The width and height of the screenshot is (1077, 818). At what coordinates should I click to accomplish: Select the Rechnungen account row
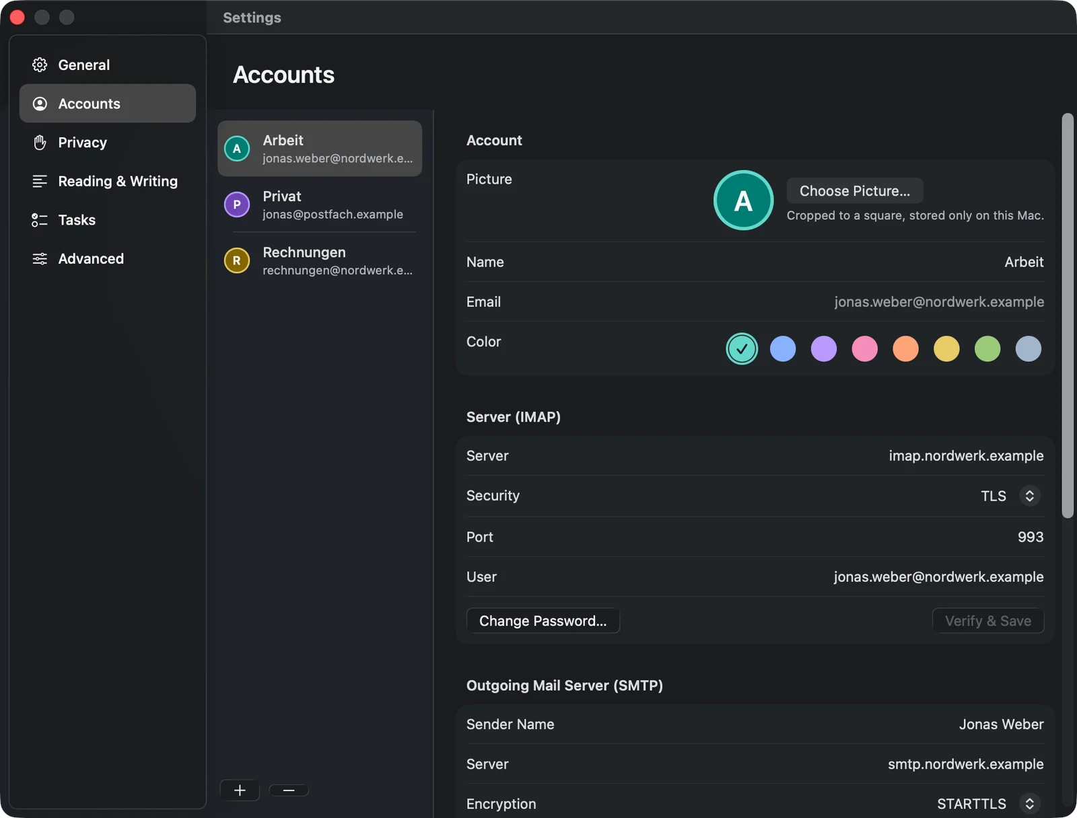pos(320,260)
